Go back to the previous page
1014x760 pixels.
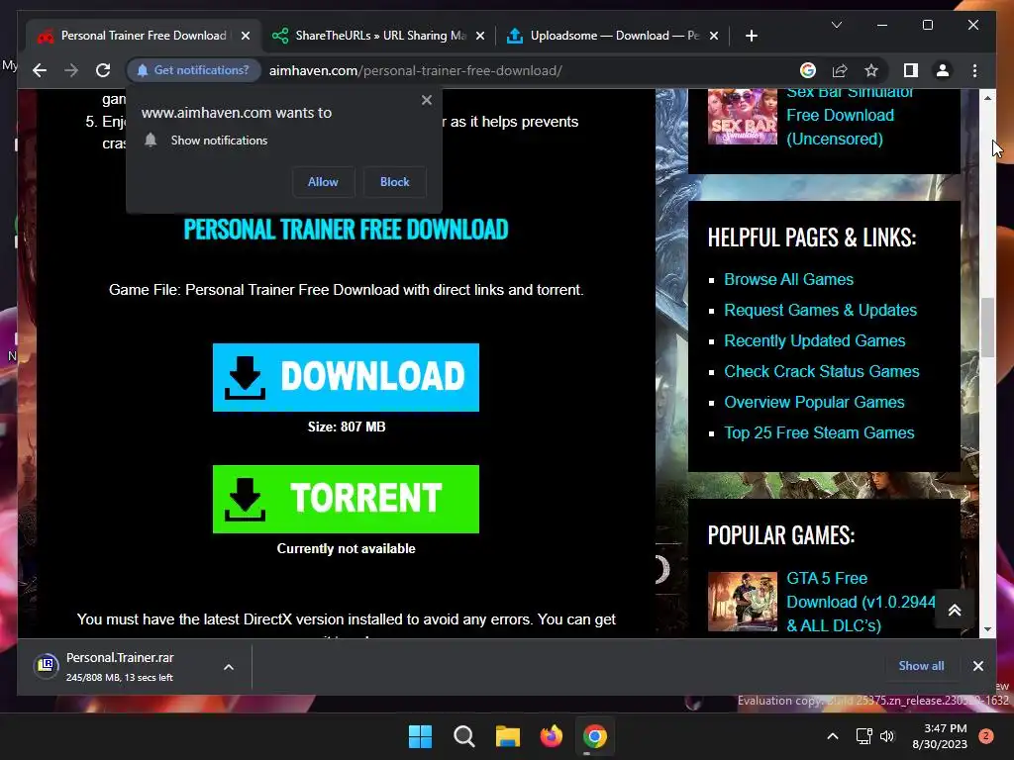(x=40, y=70)
